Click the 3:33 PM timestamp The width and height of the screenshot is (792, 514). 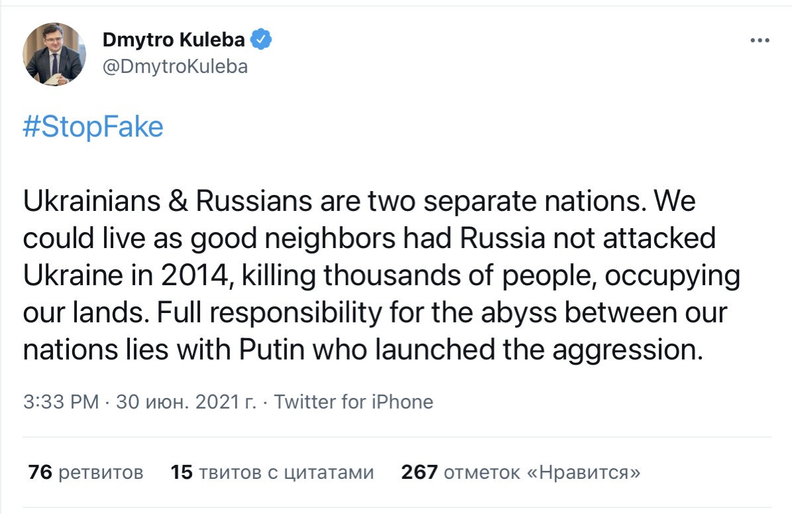point(61,402)
